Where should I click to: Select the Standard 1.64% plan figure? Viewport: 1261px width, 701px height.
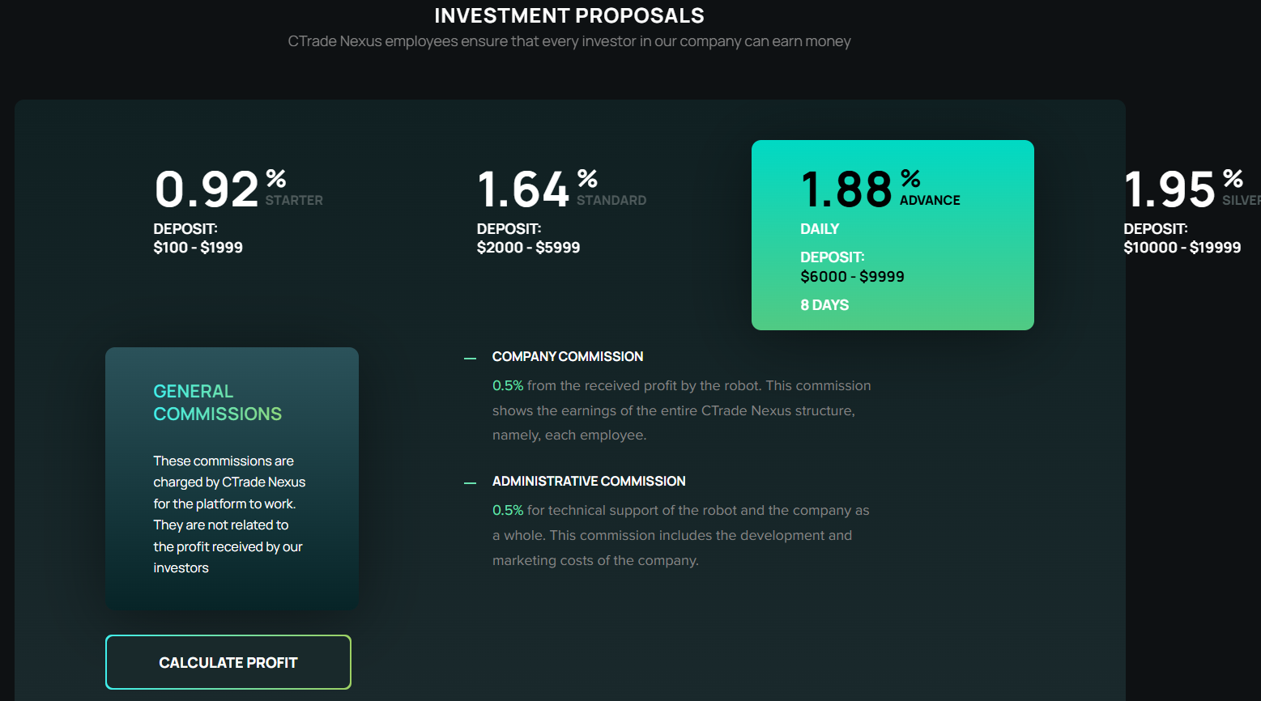[523, 189]
